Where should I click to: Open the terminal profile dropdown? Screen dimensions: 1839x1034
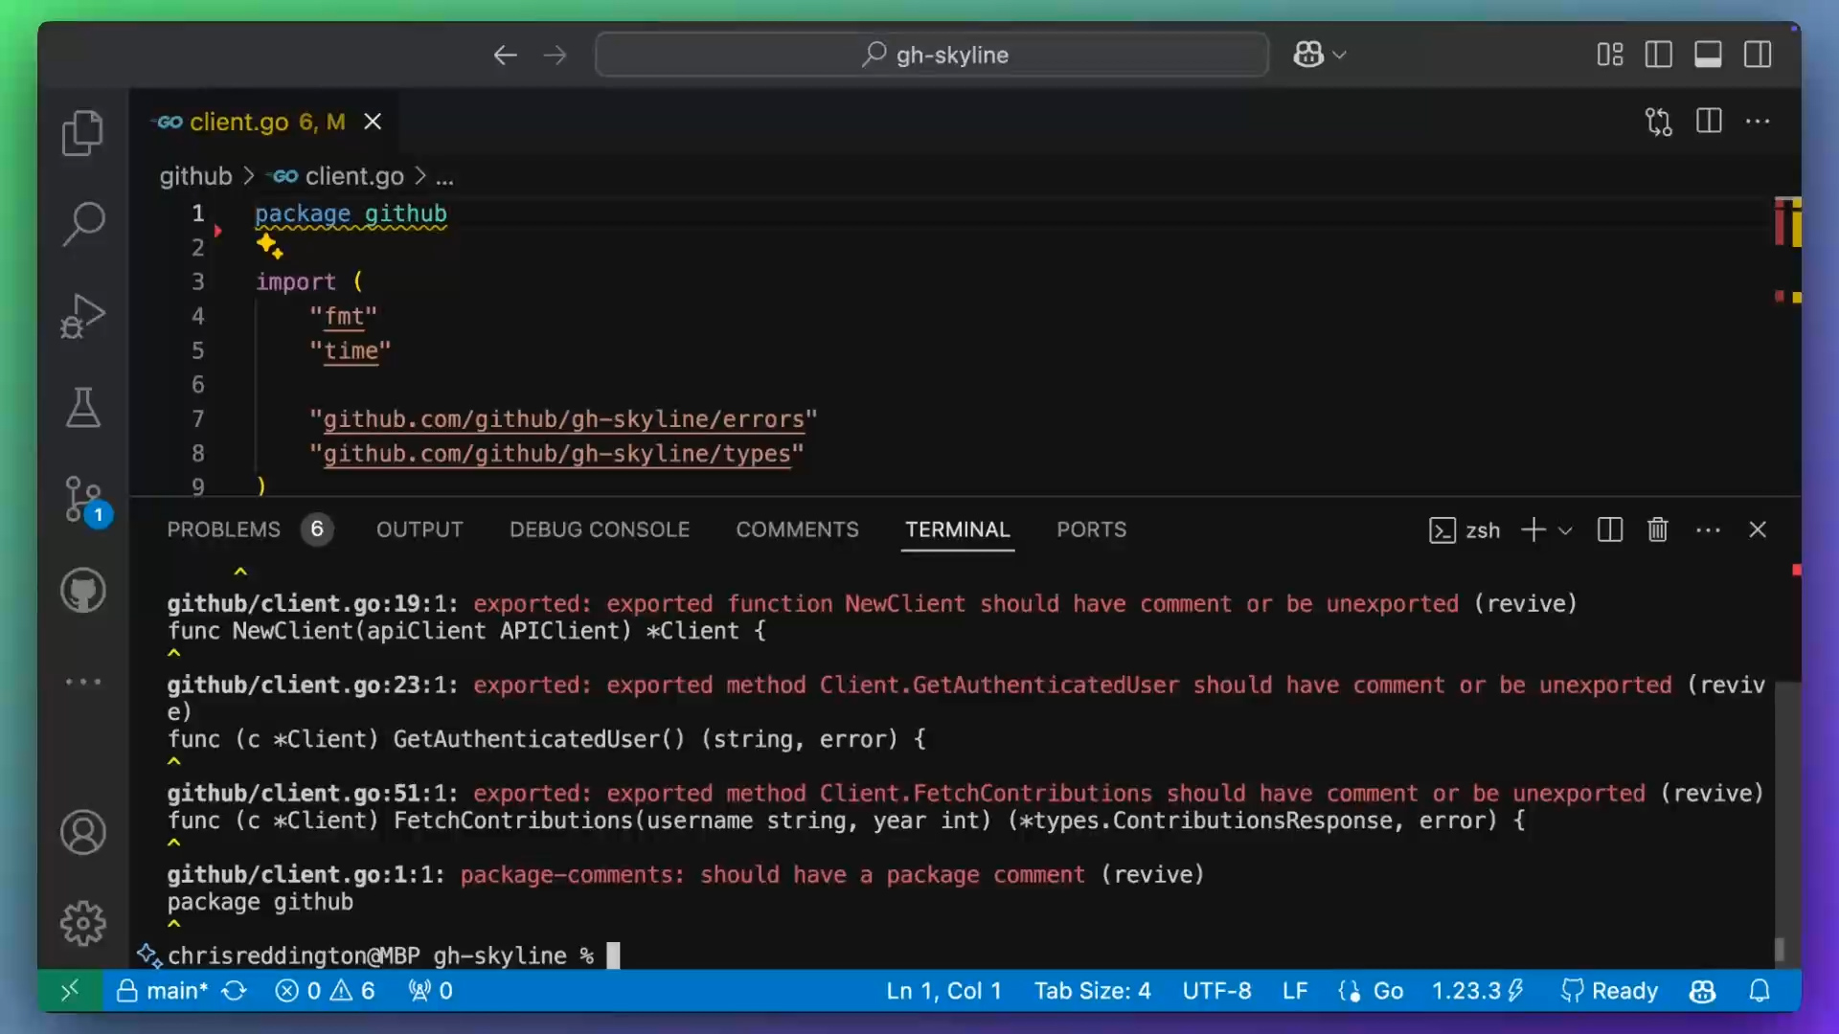click(1567, 529)
